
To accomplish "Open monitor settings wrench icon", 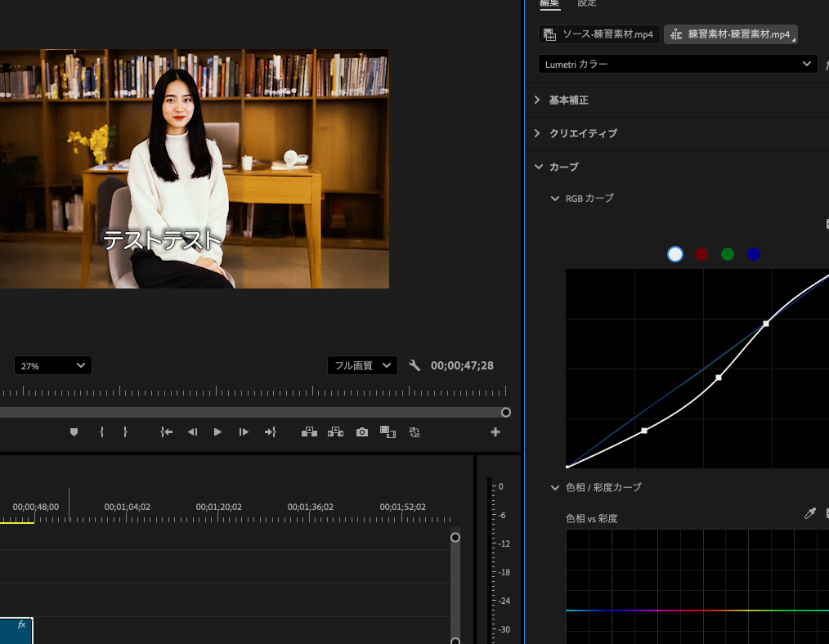I will click(414, 365).
